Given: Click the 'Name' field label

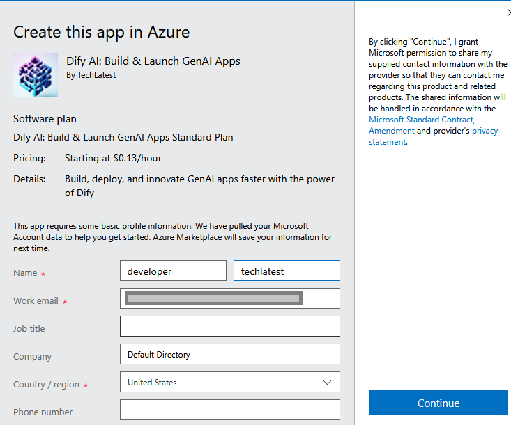Looking at the screenshot, I should click(x=25, y=273).
